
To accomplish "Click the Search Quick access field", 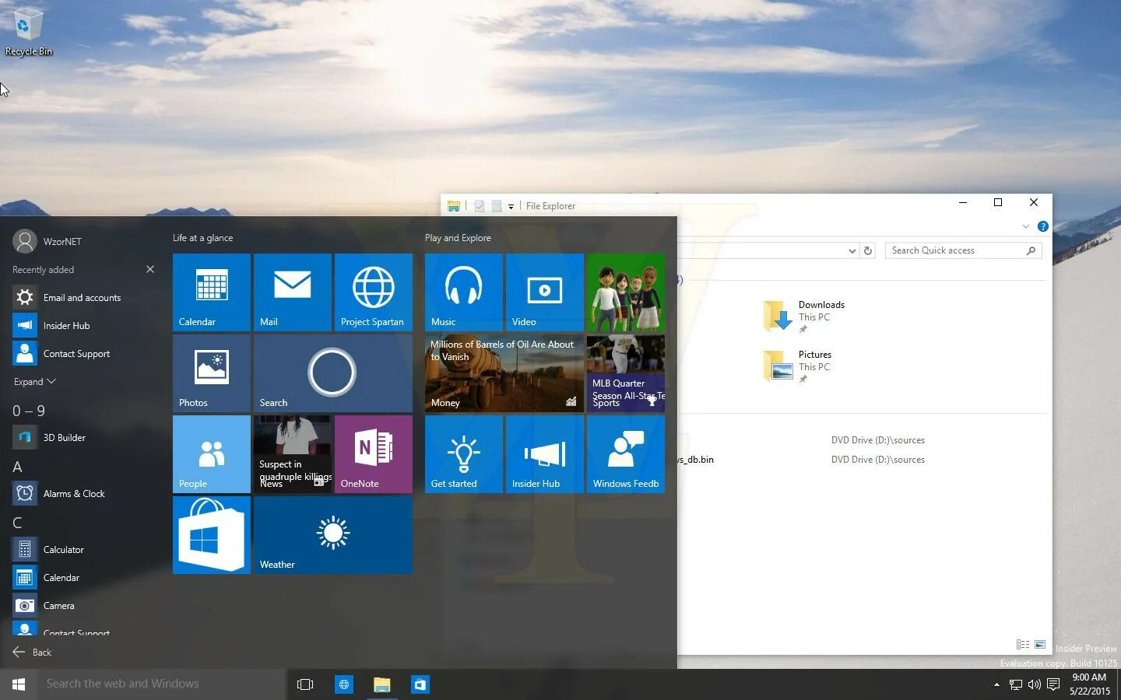I will (x=958, y=250).
